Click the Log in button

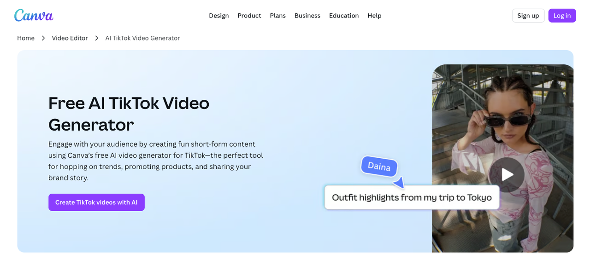coord(562,16)
